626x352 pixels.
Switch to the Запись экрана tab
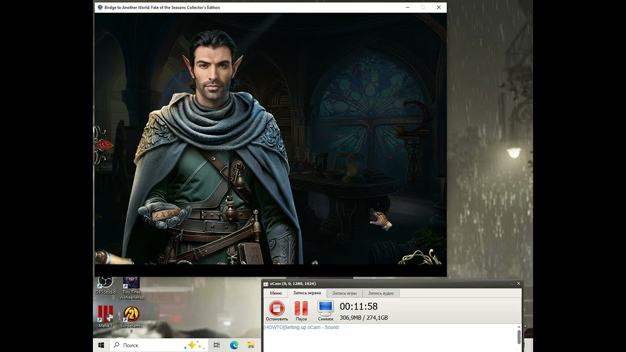tap(307, 293)
